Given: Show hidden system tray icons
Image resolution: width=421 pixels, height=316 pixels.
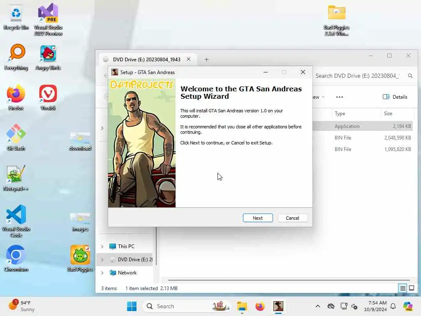Looking at the screenshot, I should pyautogui.click(x=318, y=306).
